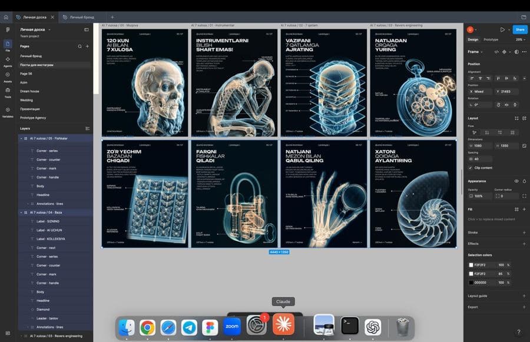This screenshot has height=342, width=530.
Task: Add a fill with the plus icon
Action: click(x=524, y=210)
